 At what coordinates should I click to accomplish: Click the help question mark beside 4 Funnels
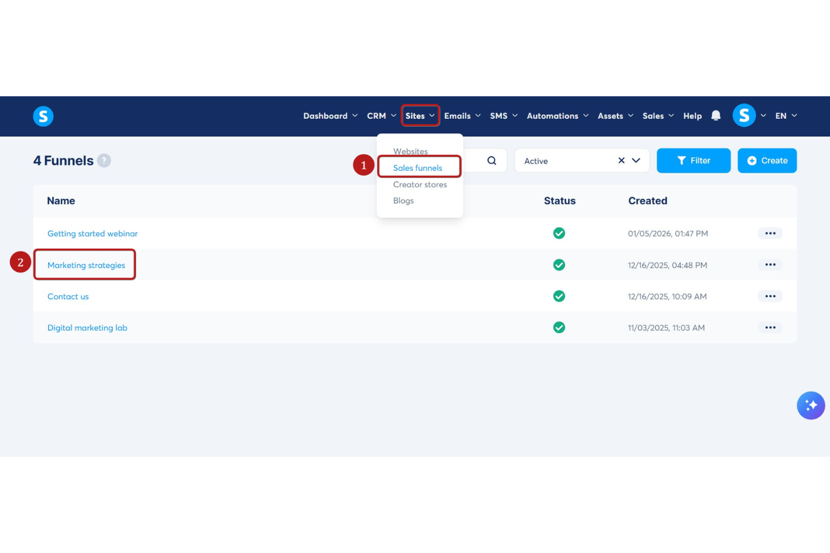coord(104,161)
